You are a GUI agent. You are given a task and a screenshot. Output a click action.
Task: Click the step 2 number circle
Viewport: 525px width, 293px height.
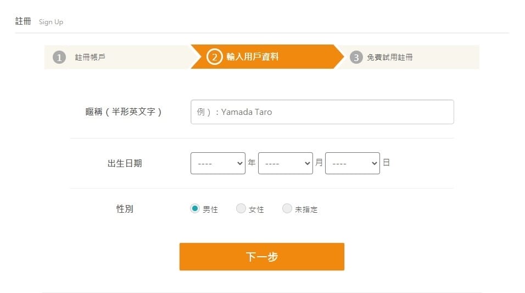coord(214,57)
